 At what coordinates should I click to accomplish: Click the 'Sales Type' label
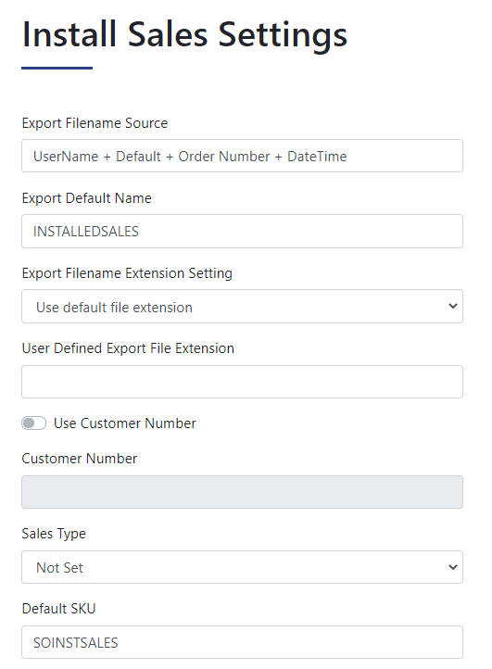[x=54, y=534]
